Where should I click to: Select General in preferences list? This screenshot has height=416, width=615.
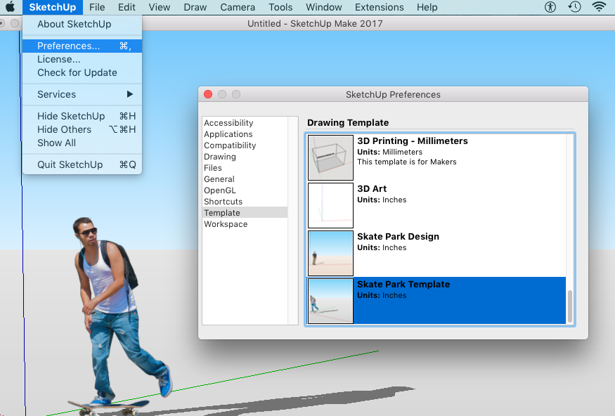pyautogui.click(x=245, y=179)
